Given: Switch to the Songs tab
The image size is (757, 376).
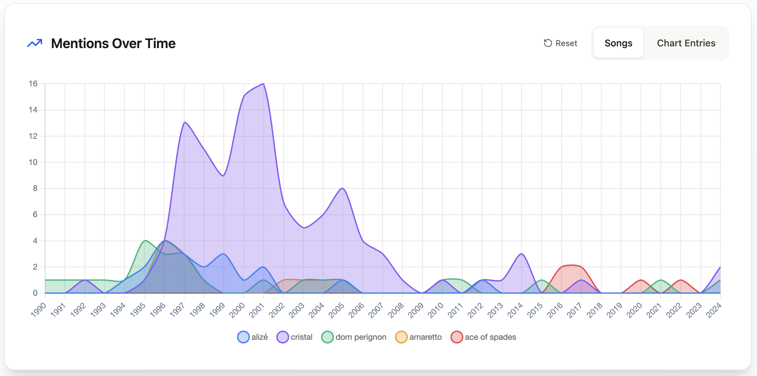Looking at the screenshot, I should (x=618, y=43).
